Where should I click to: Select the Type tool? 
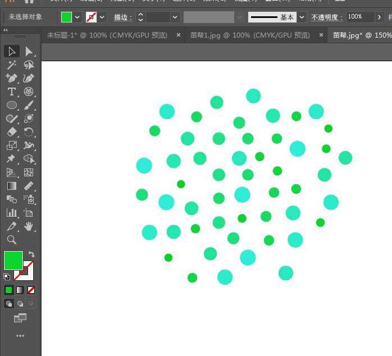11,92
